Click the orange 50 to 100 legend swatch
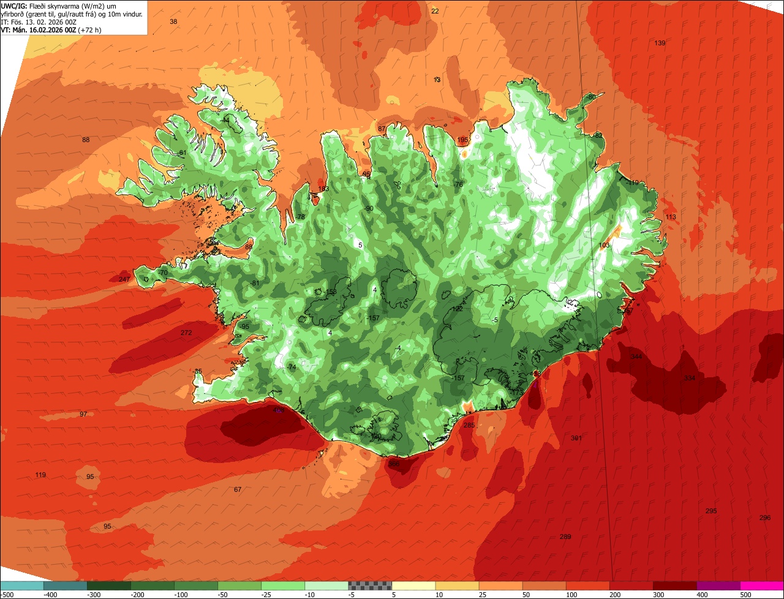Screen dimensions: 784x599 [544, 585]
